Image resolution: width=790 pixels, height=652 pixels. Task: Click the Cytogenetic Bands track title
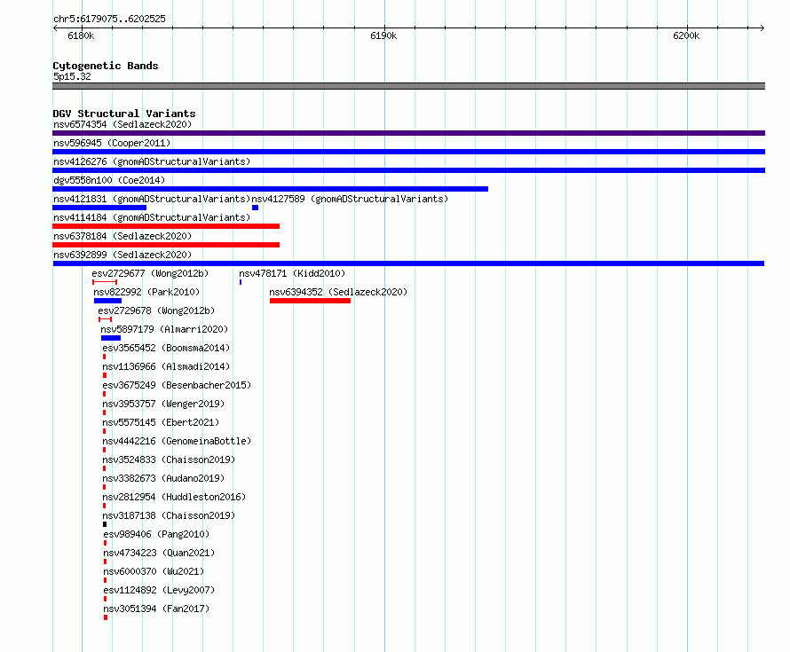point(106,66)
